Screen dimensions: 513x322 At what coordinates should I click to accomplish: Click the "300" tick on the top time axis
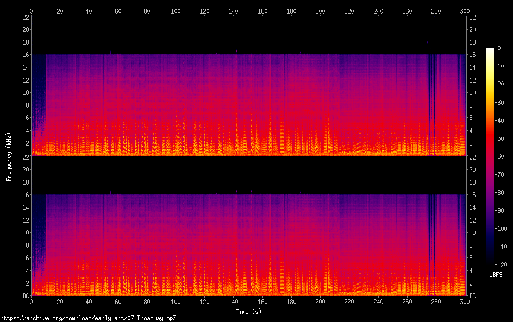pos(465,11)
